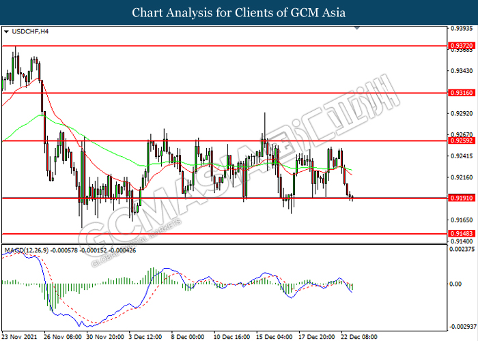Click the 0.92160 price axis value

[x=462, y=177]
